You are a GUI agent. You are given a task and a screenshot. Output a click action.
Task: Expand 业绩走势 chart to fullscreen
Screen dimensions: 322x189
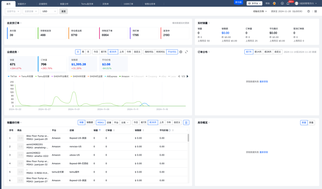click(x=186, y=52)
